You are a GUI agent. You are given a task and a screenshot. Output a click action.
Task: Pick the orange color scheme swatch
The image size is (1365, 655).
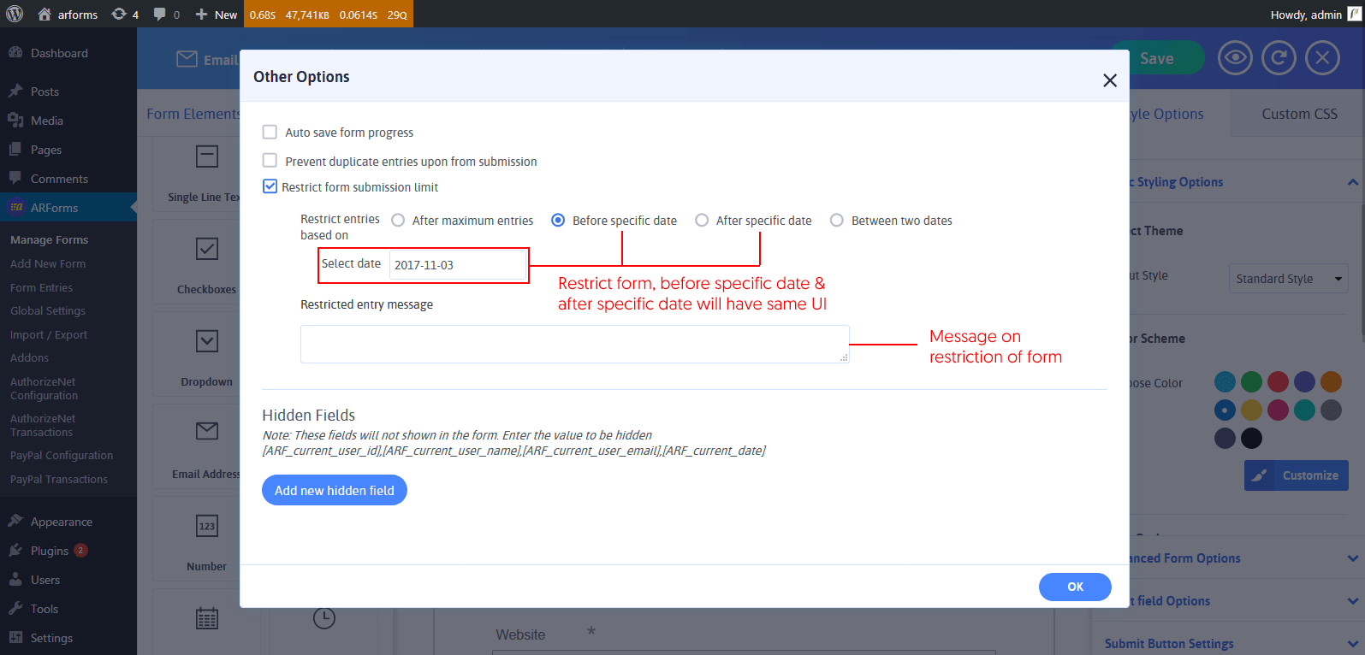pyautogui.click(x=1331, y=381)
